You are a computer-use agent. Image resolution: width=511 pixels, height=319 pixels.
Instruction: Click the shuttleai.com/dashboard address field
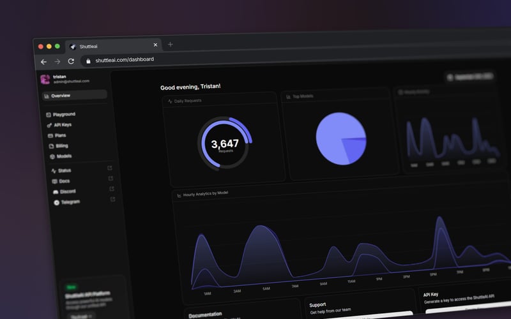(x=125, y=59)
